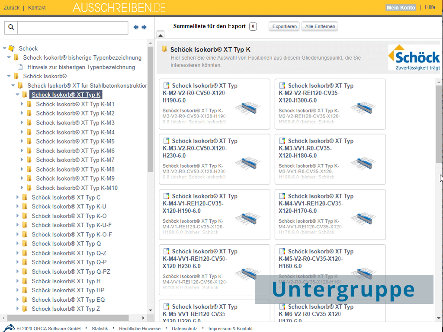This screenshot has height=332, width=443.
Task: Expand Schöck Isokorb® XT Typ EQ
Action: pos(17,299)
